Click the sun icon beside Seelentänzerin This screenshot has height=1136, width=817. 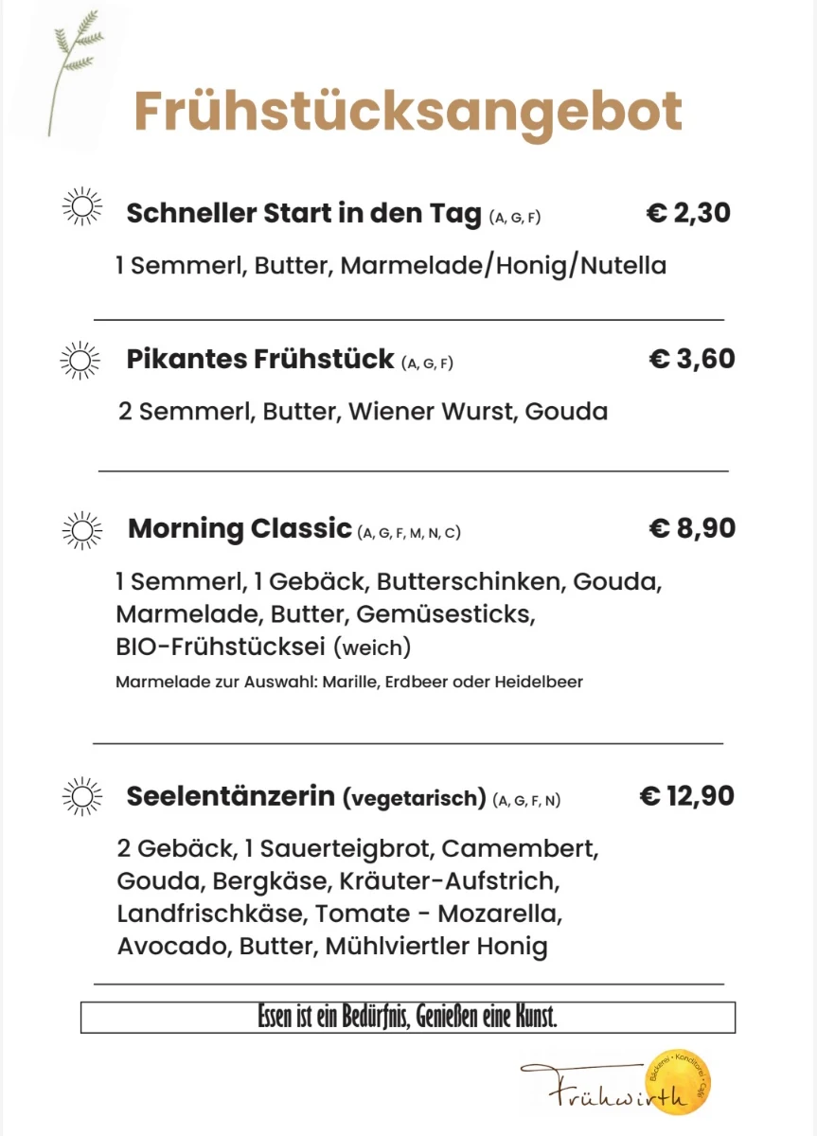tap(81, 796)
